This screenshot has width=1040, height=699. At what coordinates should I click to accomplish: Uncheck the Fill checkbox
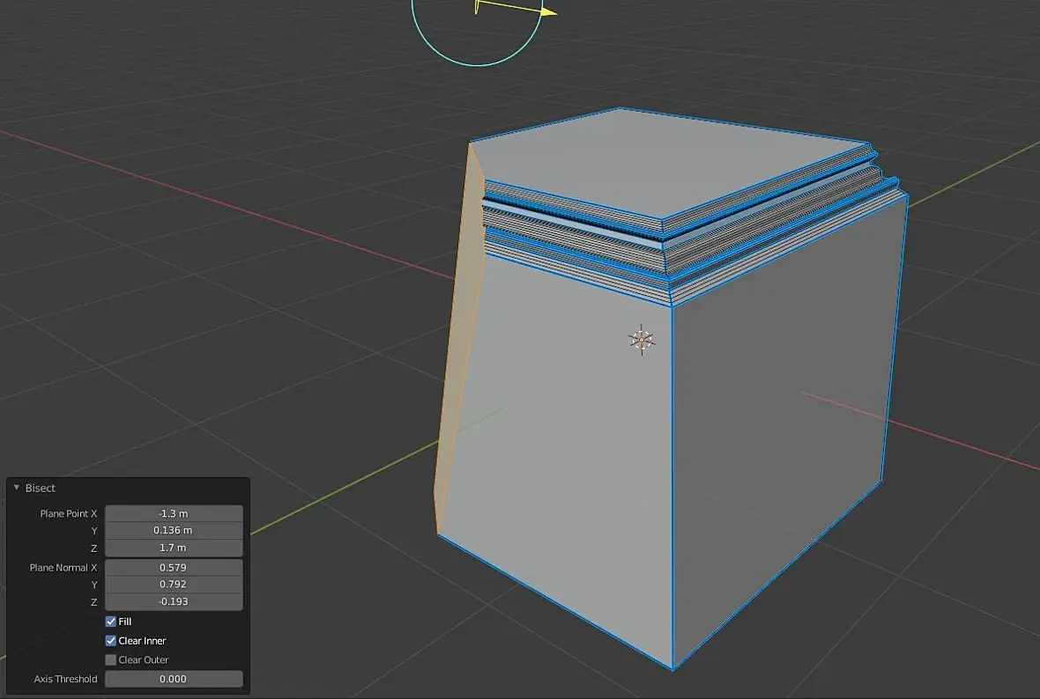point(111,622)
